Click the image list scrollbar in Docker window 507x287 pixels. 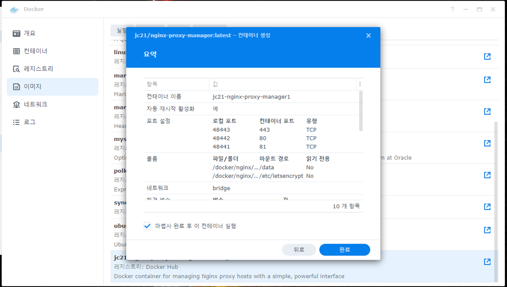[496, 202]
